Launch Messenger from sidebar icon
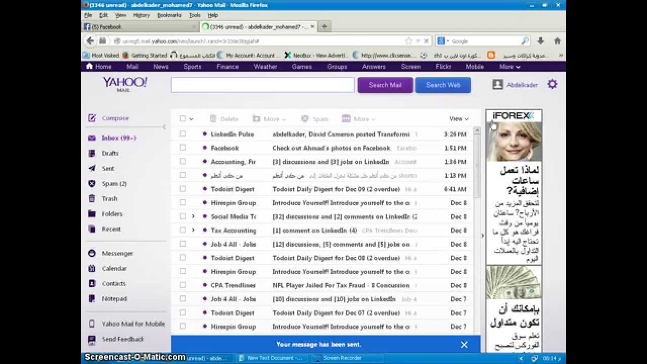Screen dimensions: 647x364 click(x=92, y=253)
